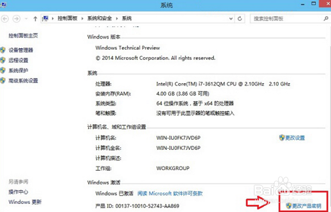The image size is (331, 212).
Task: Select 系统 in the breadcrumb path
Action: (x=127, y=18)
